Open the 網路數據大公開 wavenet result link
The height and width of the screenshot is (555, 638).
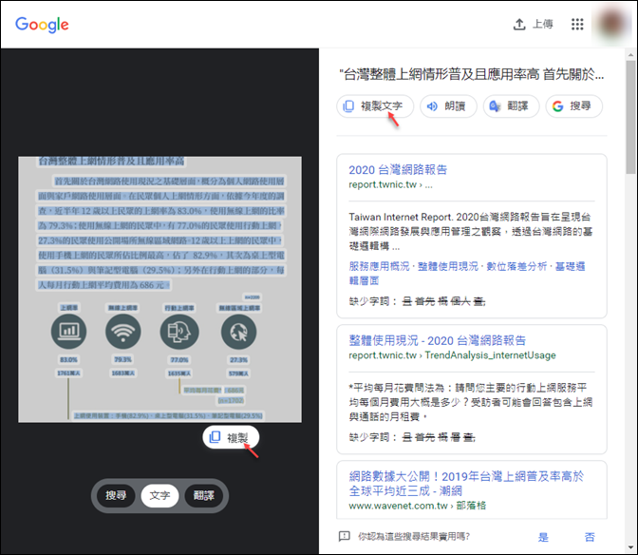(x=466, y=484)
